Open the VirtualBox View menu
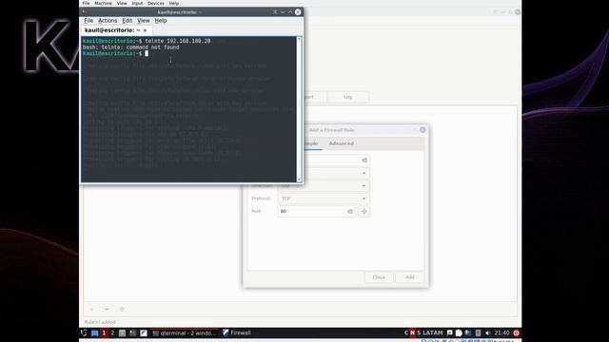This screenshot has width=609, height=342. [x=122, y=3]
